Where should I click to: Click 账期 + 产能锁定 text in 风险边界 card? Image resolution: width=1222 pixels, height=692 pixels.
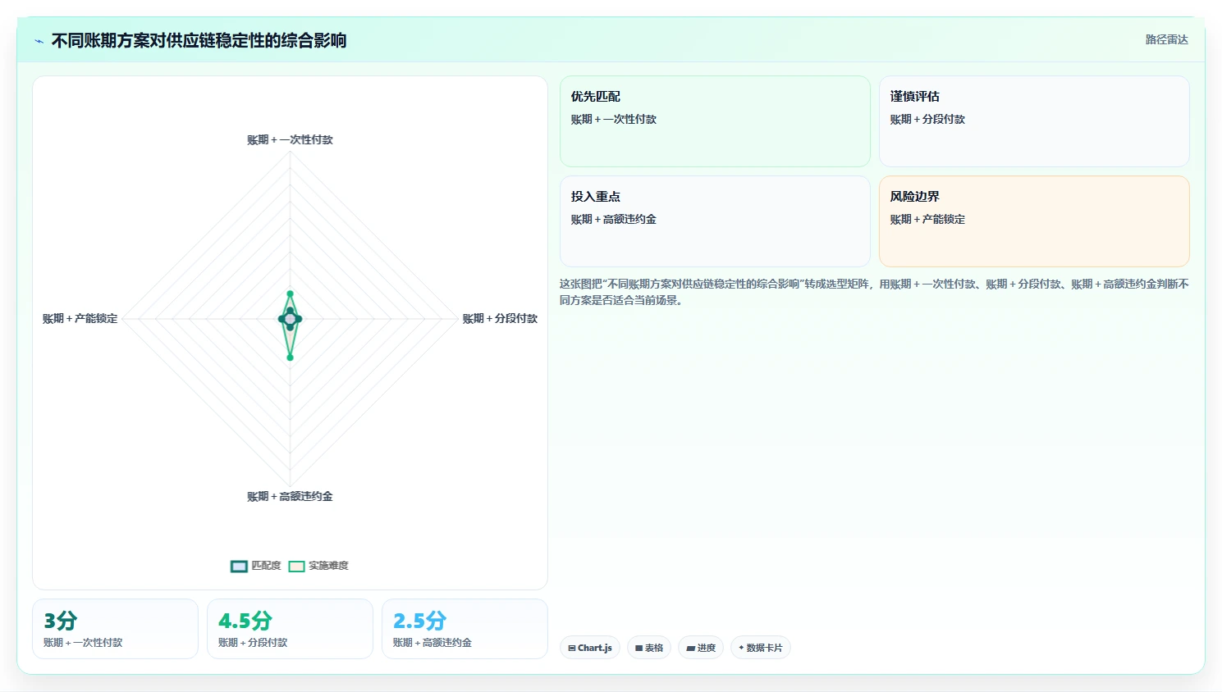(x=927, y=220)
